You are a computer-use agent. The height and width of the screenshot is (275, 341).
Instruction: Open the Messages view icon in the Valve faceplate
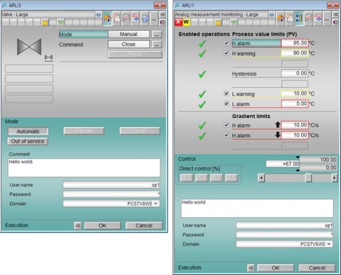click(117, 19)
